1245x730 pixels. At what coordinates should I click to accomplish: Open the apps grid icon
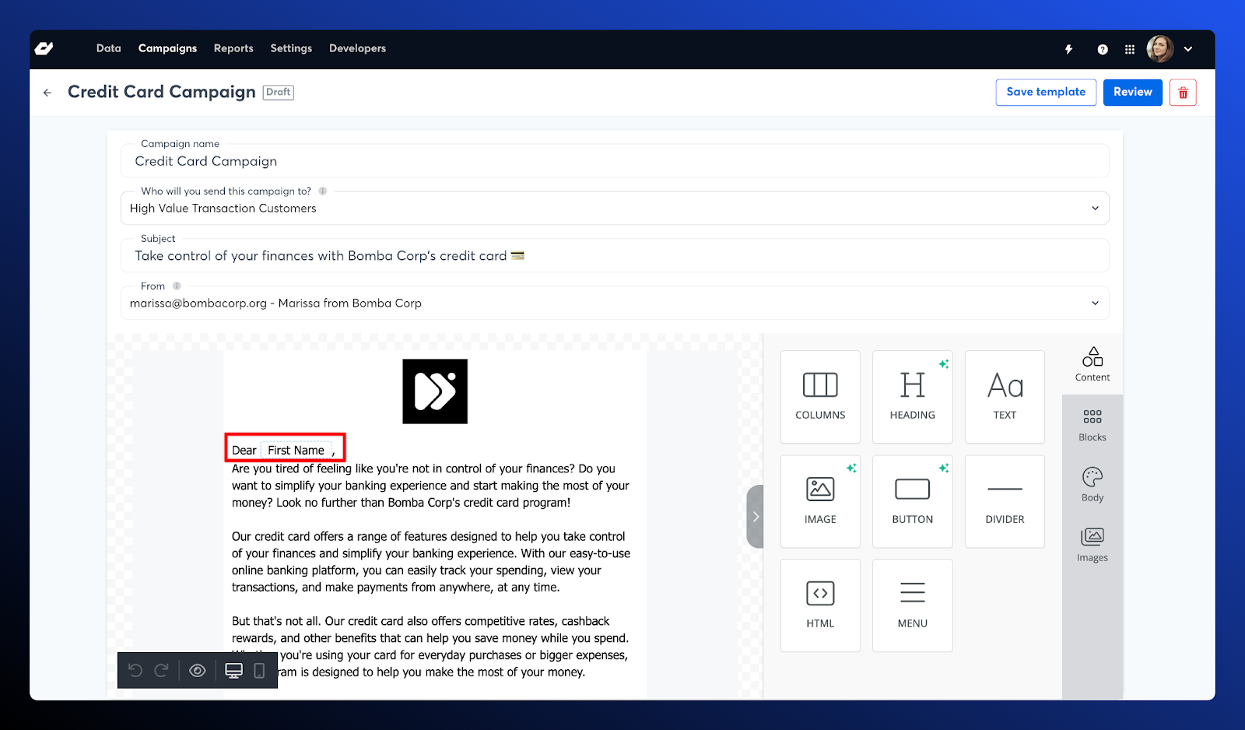1130,49
